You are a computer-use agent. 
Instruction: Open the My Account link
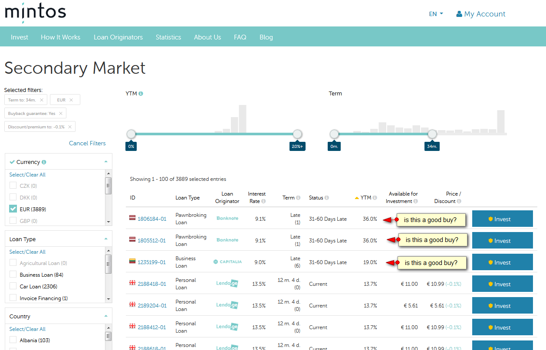pos(485,14)
